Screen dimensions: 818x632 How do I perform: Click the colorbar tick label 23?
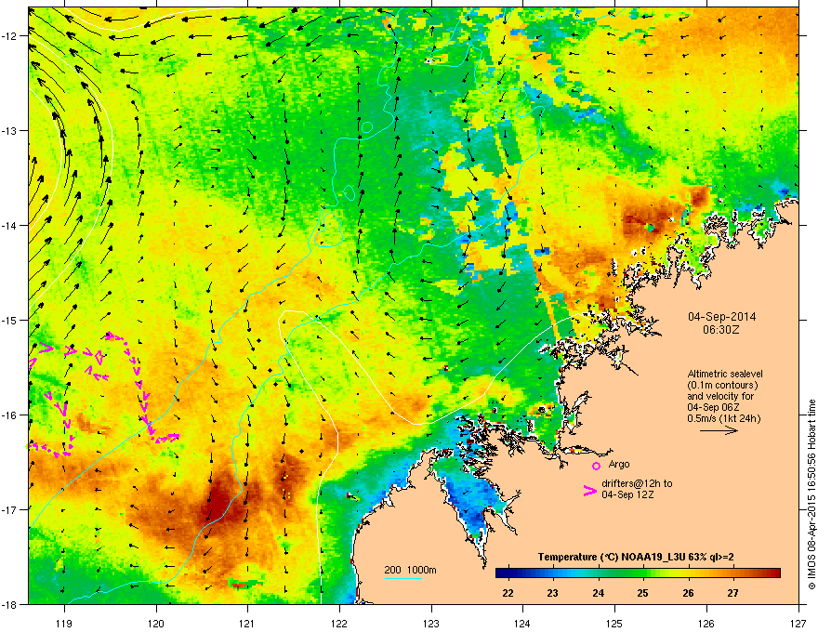552,593
